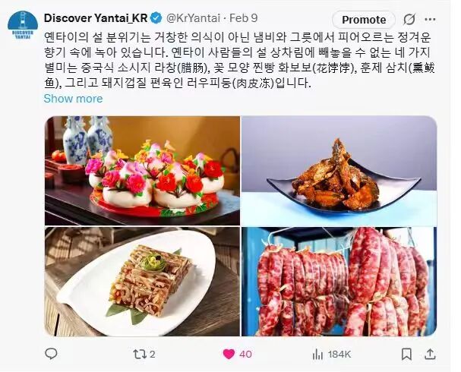Viewport: 461px width, 372px height.
Task: Click the blue verified badge
Action: click(156, 18)
